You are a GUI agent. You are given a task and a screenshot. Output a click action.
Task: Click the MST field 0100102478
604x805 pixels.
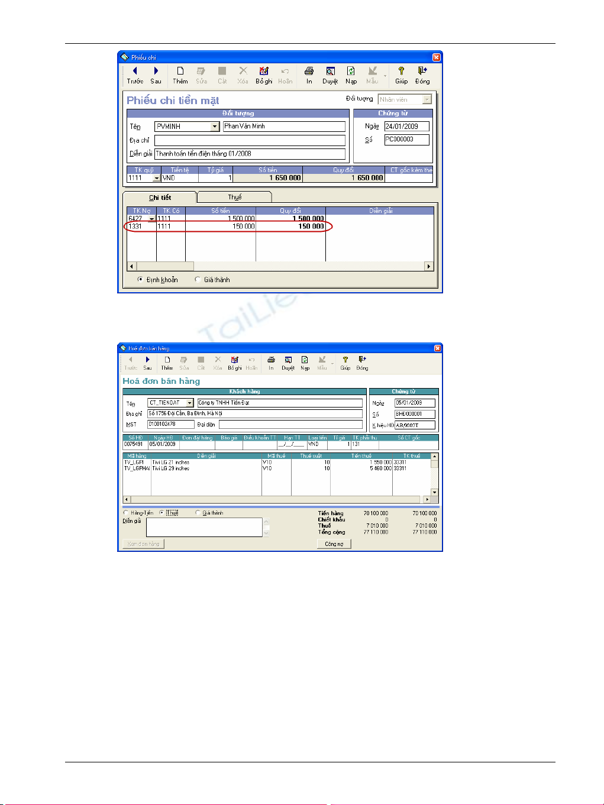coord(170,424)
